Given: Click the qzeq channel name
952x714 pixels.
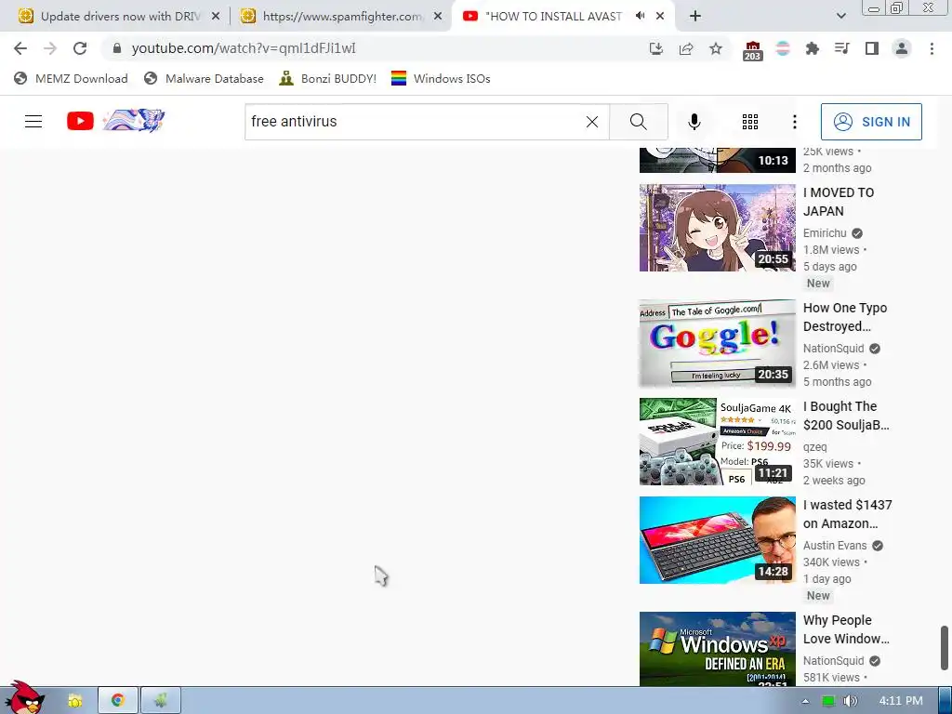Looking at the screenshot, I should (x=814, y=447).
